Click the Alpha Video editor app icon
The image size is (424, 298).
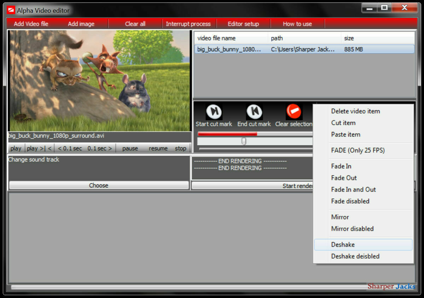(11, 10)
